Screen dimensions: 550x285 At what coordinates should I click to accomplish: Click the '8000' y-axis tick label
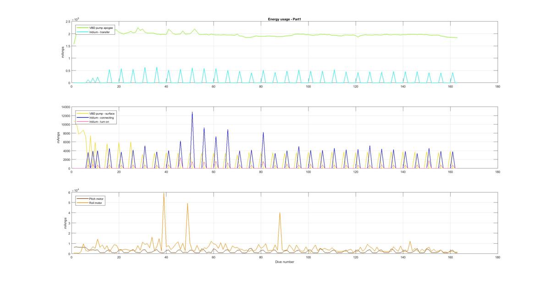click(x=66, y=133)
